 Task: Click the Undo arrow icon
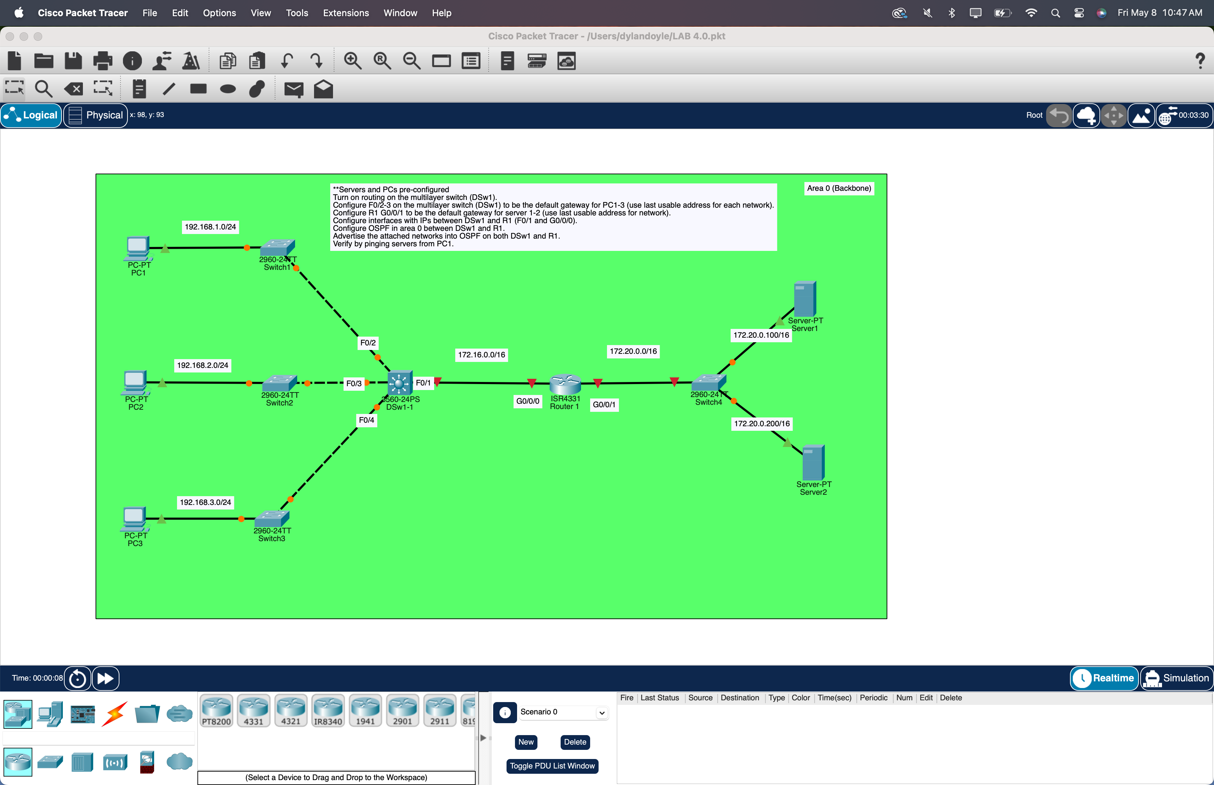[287, 61]
